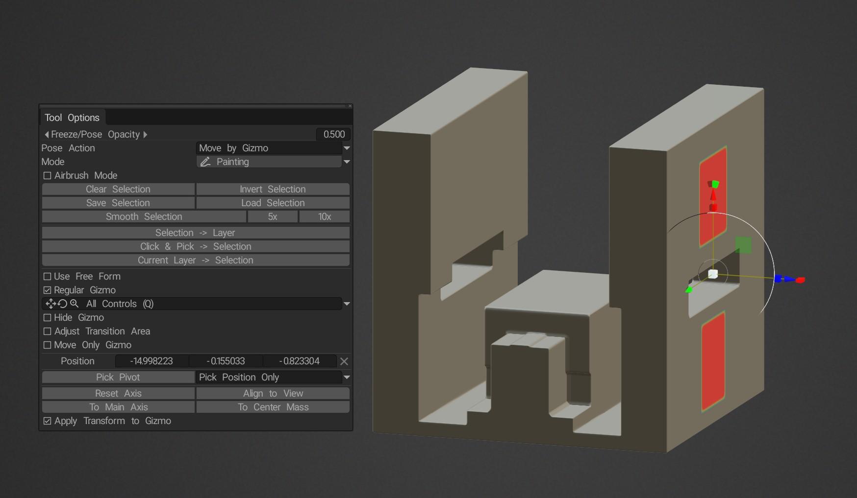Open the Pose Action dropdown

[x=347, y=148]
